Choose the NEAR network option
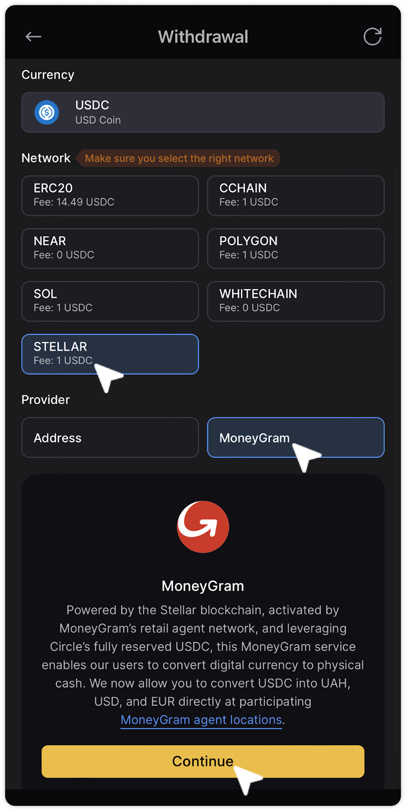Viewport: 406px width, 811px height. pyautogui.click(x=110, y=248)
